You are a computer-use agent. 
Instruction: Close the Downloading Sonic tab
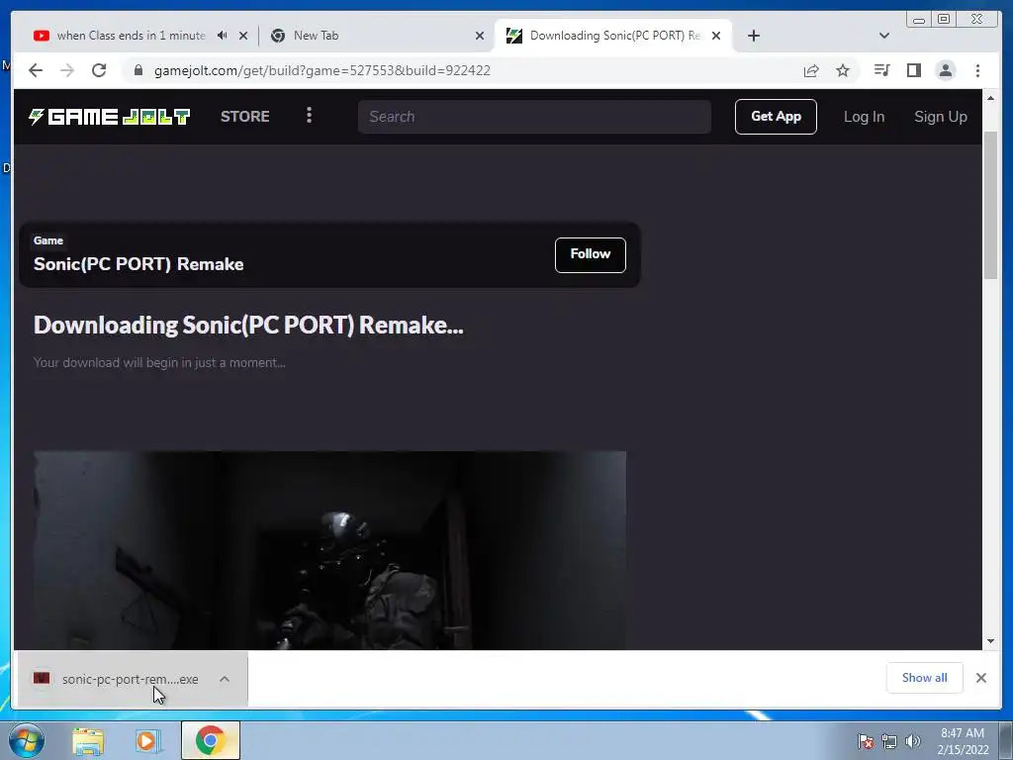click(x=716, y=36)
